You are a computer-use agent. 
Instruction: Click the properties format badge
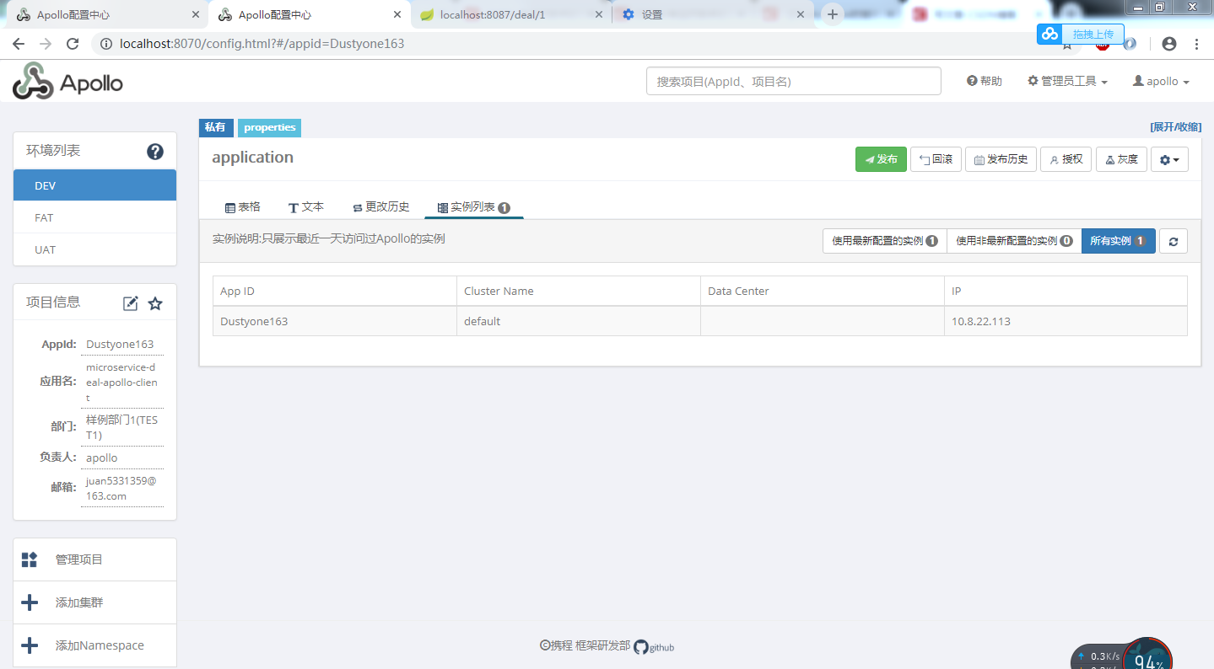coord(270,128)
